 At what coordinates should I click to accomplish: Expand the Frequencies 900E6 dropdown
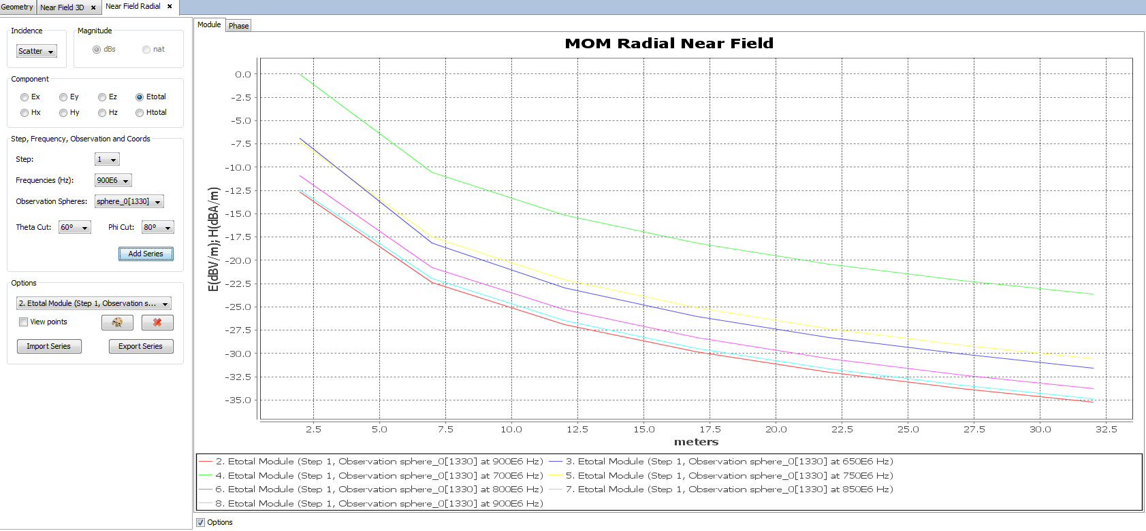pyautogui.click(x=113, y=181)
